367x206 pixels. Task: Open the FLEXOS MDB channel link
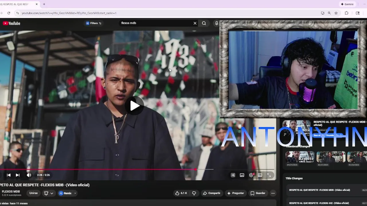point(11,191)
